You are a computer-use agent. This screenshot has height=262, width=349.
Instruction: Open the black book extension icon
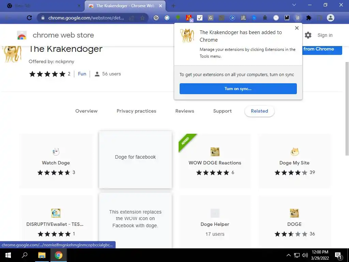pos(287,18)
